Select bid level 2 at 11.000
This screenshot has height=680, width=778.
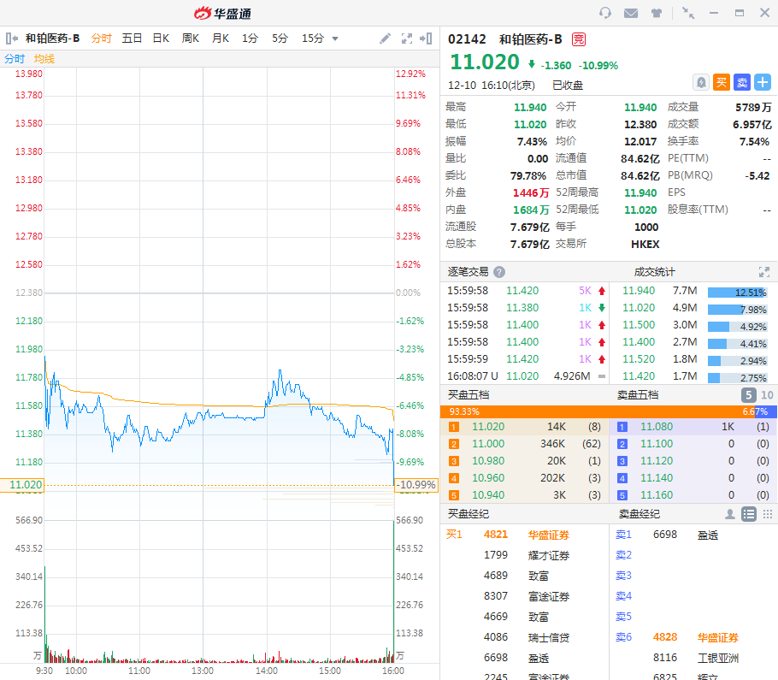pyautogui.click(x=525, y=444)
